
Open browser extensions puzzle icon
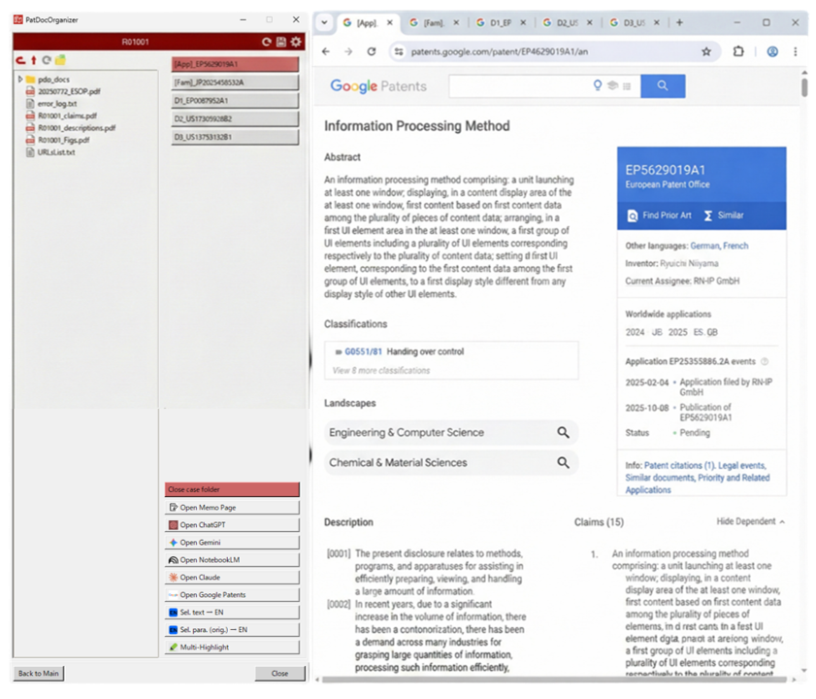(738, 51)
